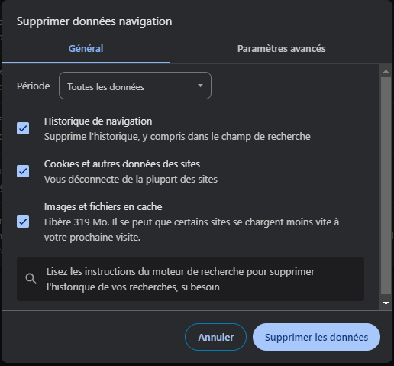Click the Période label text
This screenshot has height=366, width=394.
(34, 86)
